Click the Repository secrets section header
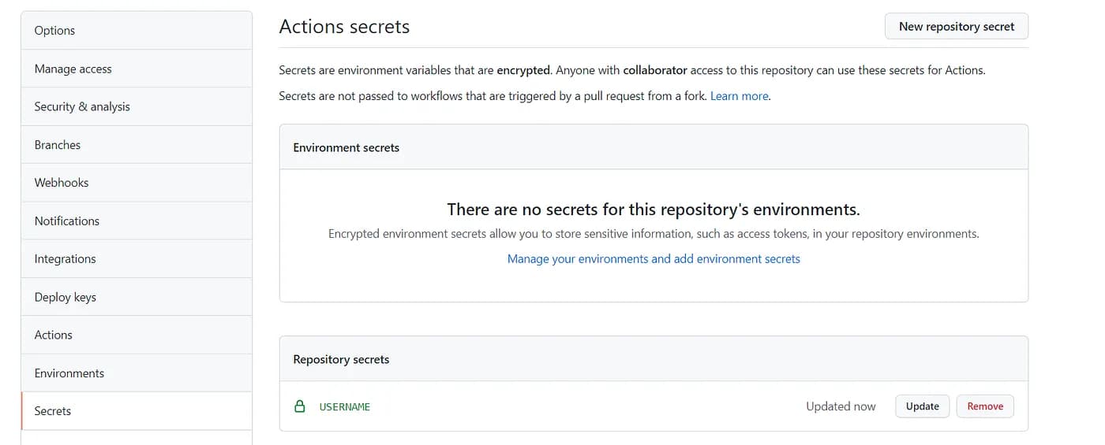The image size is (1105, 445). pyautogui.click(x=342, y=360)
